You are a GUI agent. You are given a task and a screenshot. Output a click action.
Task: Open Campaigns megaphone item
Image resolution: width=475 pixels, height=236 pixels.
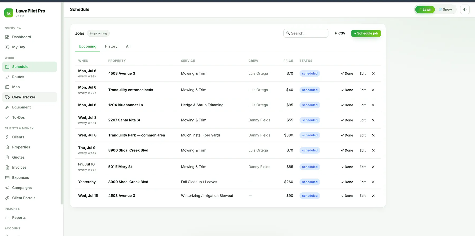[30, 188]
